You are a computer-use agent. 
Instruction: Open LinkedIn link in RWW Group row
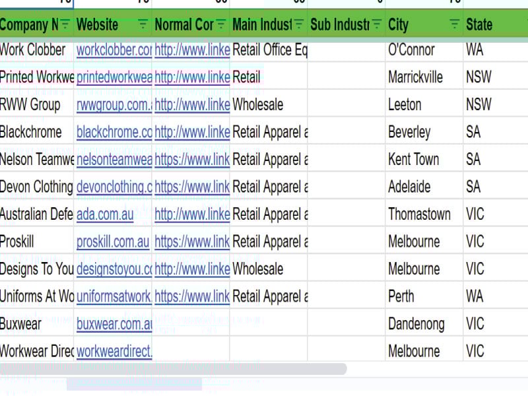pyautogui.click(x=192, y=105)
